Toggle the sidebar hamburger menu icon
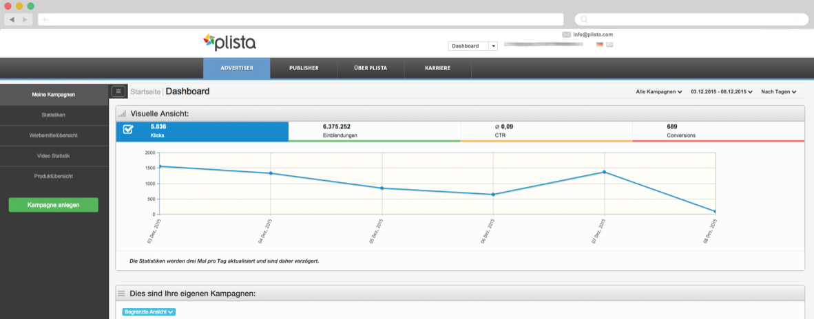Screen dimensions: 814x319 [x=118, y=91]
